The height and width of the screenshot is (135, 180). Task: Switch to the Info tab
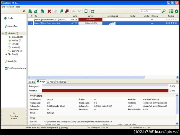(x=41, y=82)
